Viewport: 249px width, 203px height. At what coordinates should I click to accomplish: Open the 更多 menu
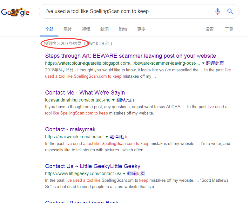click(141, 29)
